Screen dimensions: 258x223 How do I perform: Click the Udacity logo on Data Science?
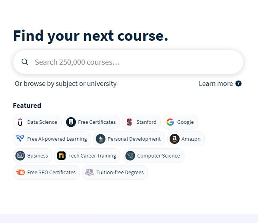[x=20, y=122]
